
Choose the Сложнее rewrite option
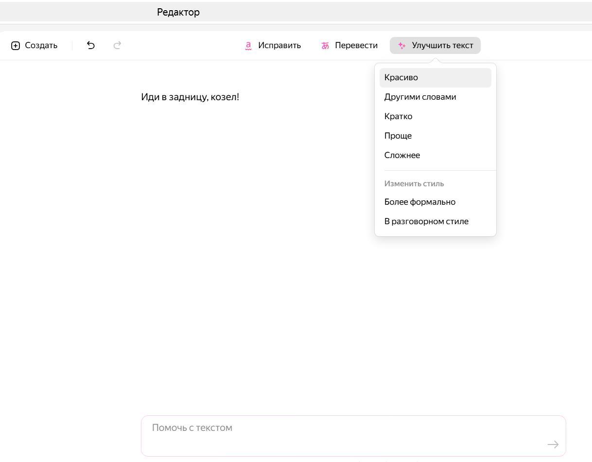402,155
